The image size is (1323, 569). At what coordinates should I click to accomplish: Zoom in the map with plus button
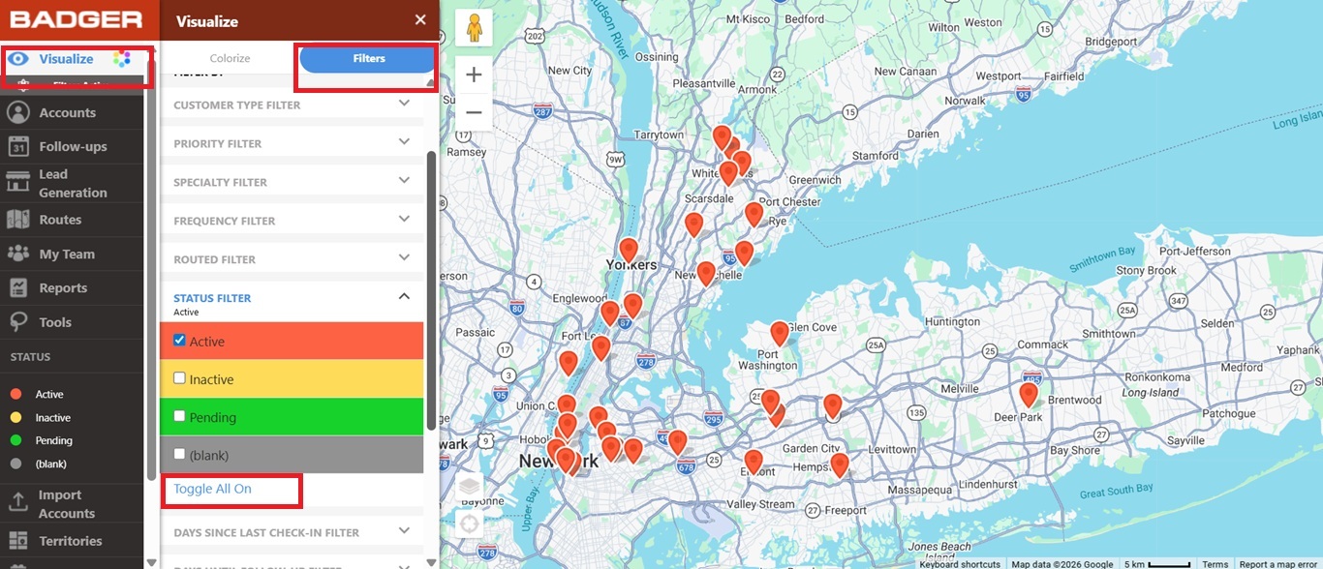coord(474,75)
